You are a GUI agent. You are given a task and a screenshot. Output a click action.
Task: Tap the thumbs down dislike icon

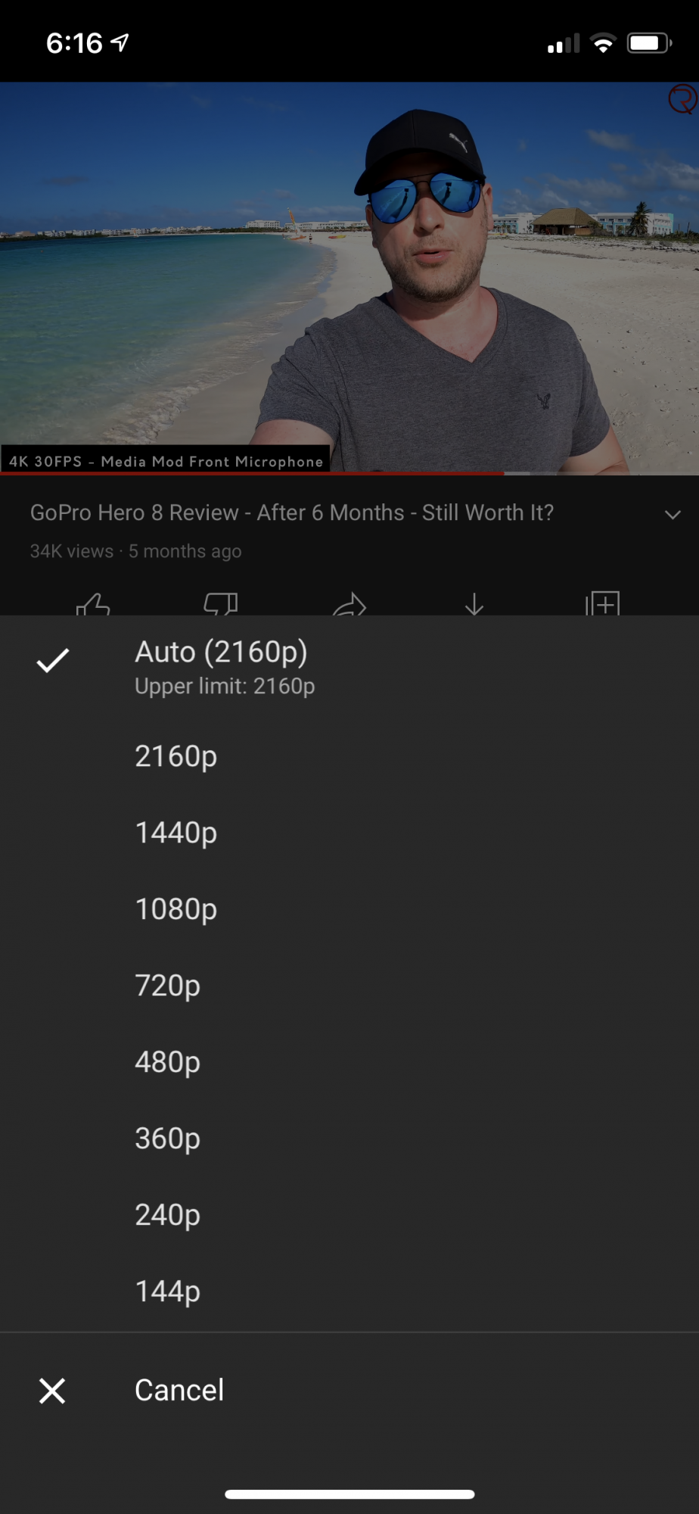221,604
